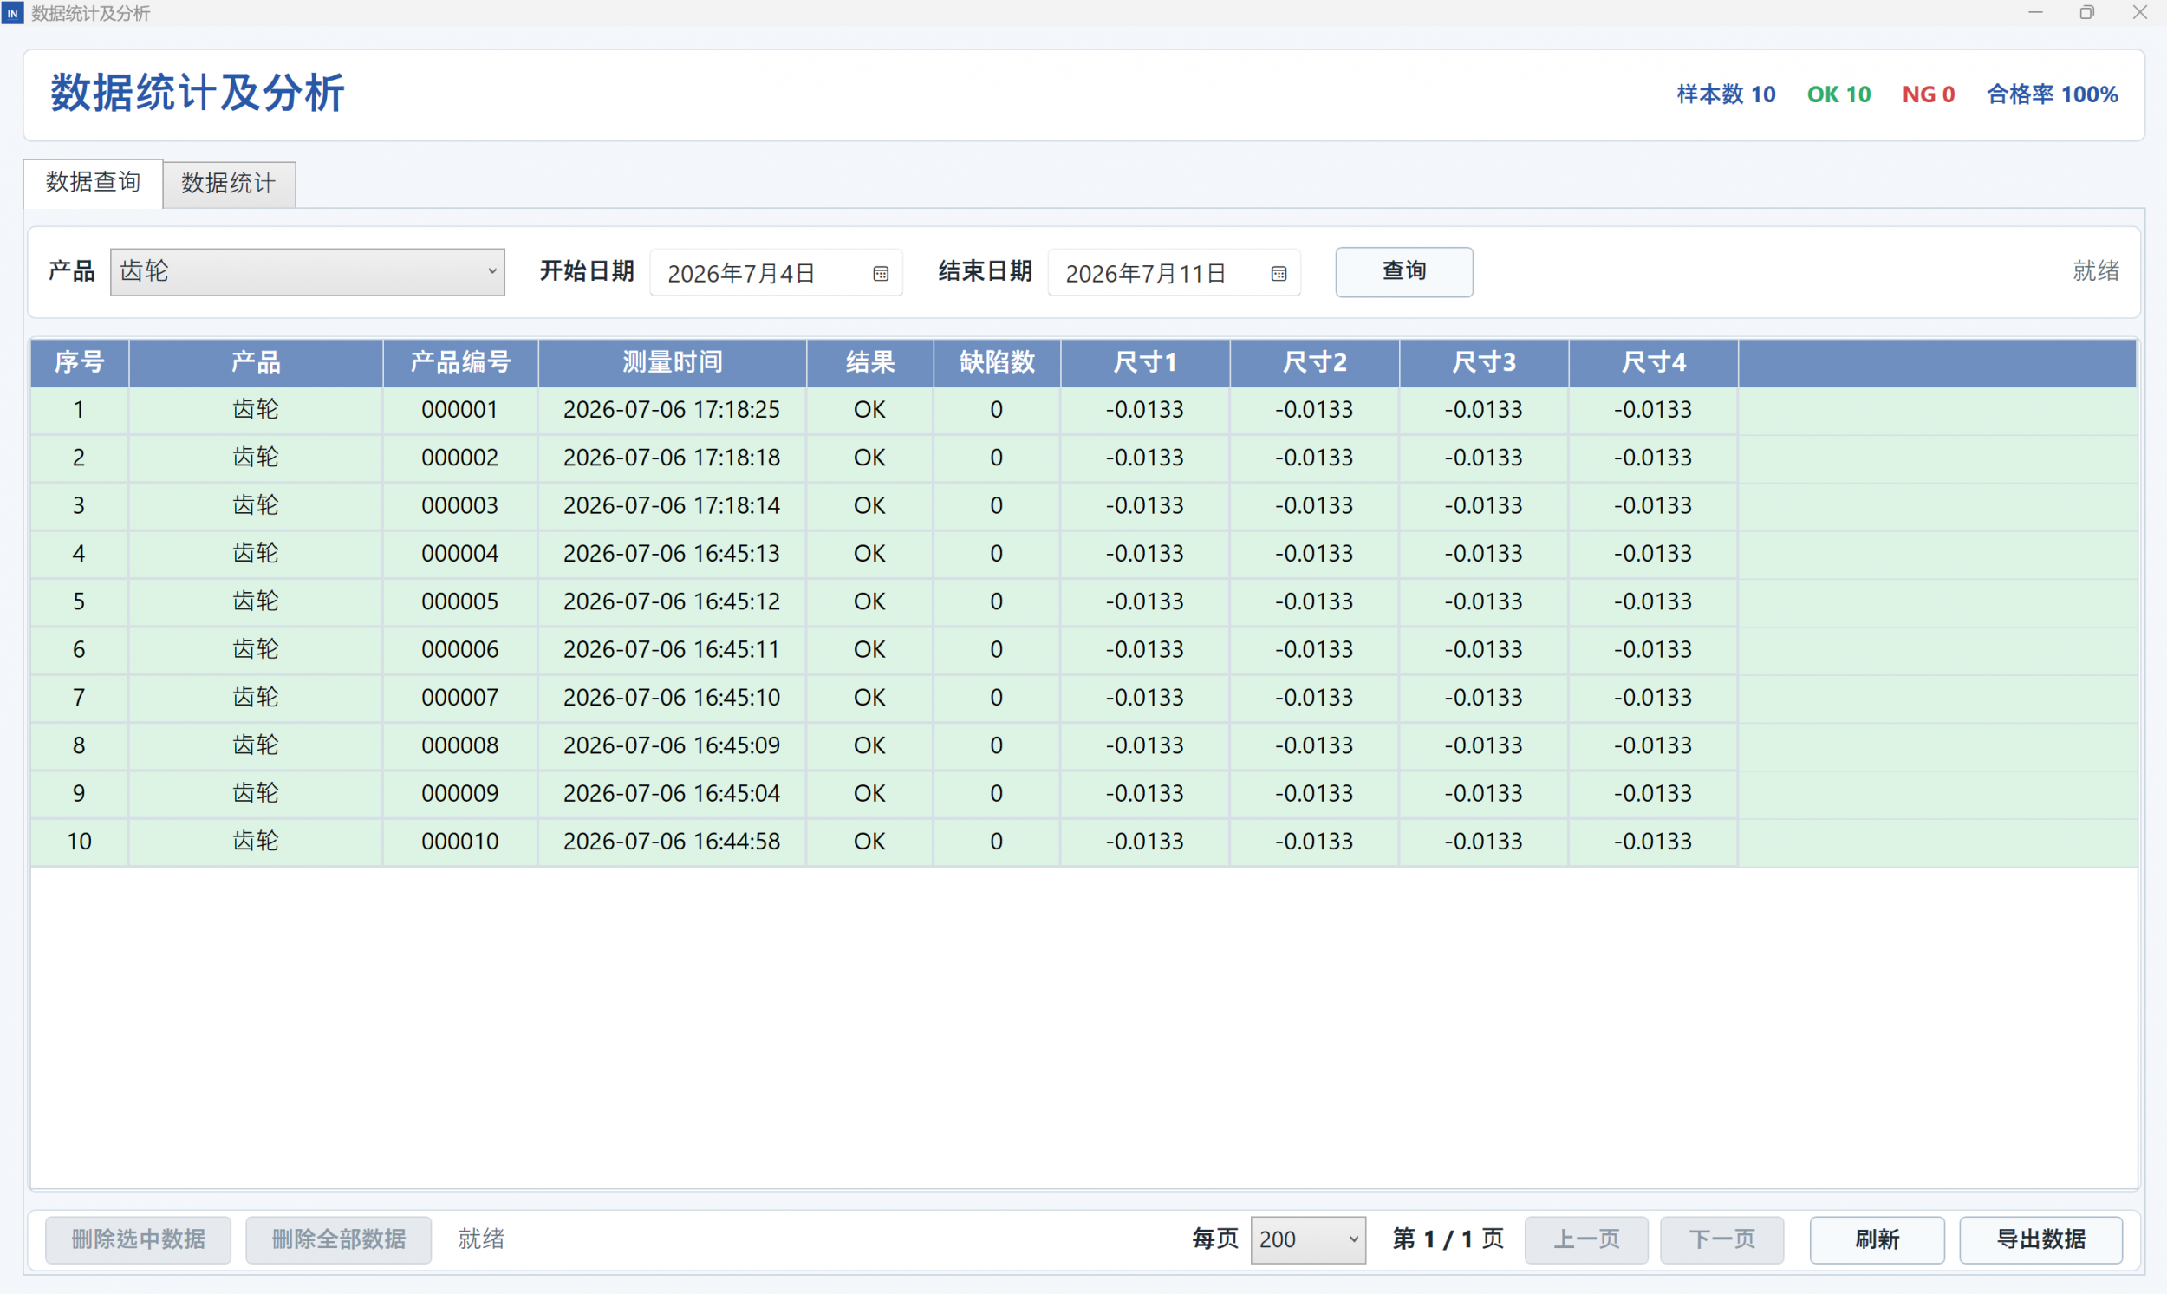The height and width of the screenshot is (1294, 2167).
Task: Click the 第 1 / 1 页 page indicator
Action: click(x=1448, y=1239)
